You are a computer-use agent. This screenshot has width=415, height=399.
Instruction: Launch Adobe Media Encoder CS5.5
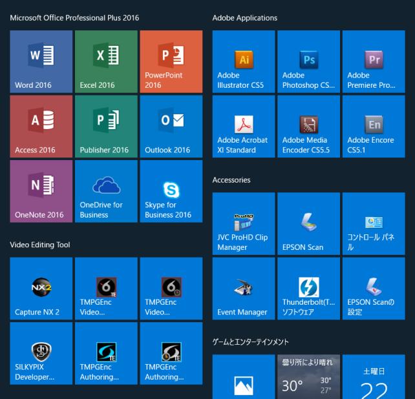click(x=308, y=127)
